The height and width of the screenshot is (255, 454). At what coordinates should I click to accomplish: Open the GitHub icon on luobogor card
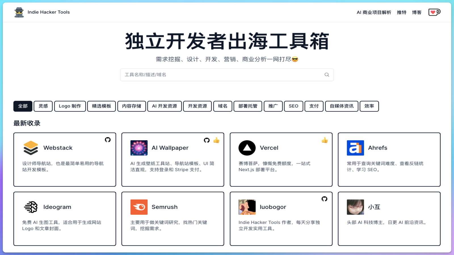click(324, 199)
